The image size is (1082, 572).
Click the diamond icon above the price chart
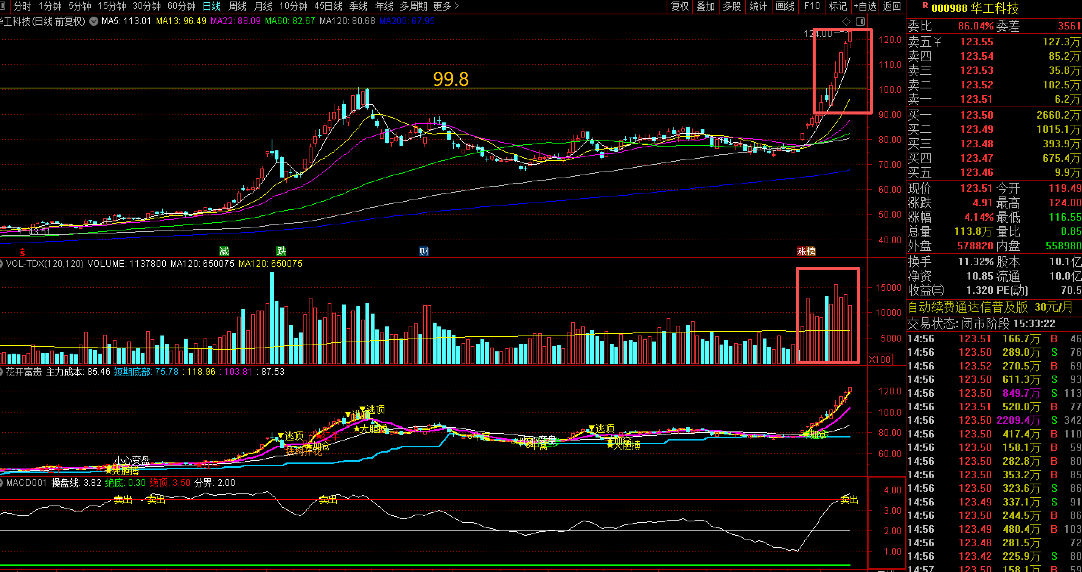846,21
